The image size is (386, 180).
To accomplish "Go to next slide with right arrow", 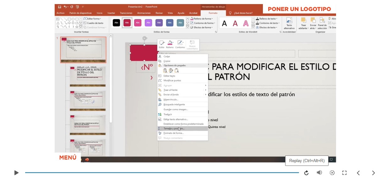I will click(x=373, y=173).
